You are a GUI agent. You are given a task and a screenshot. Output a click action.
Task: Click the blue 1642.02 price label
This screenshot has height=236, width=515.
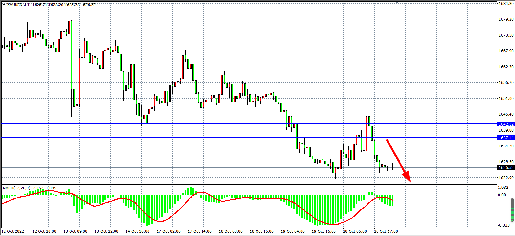coord(506,124)
